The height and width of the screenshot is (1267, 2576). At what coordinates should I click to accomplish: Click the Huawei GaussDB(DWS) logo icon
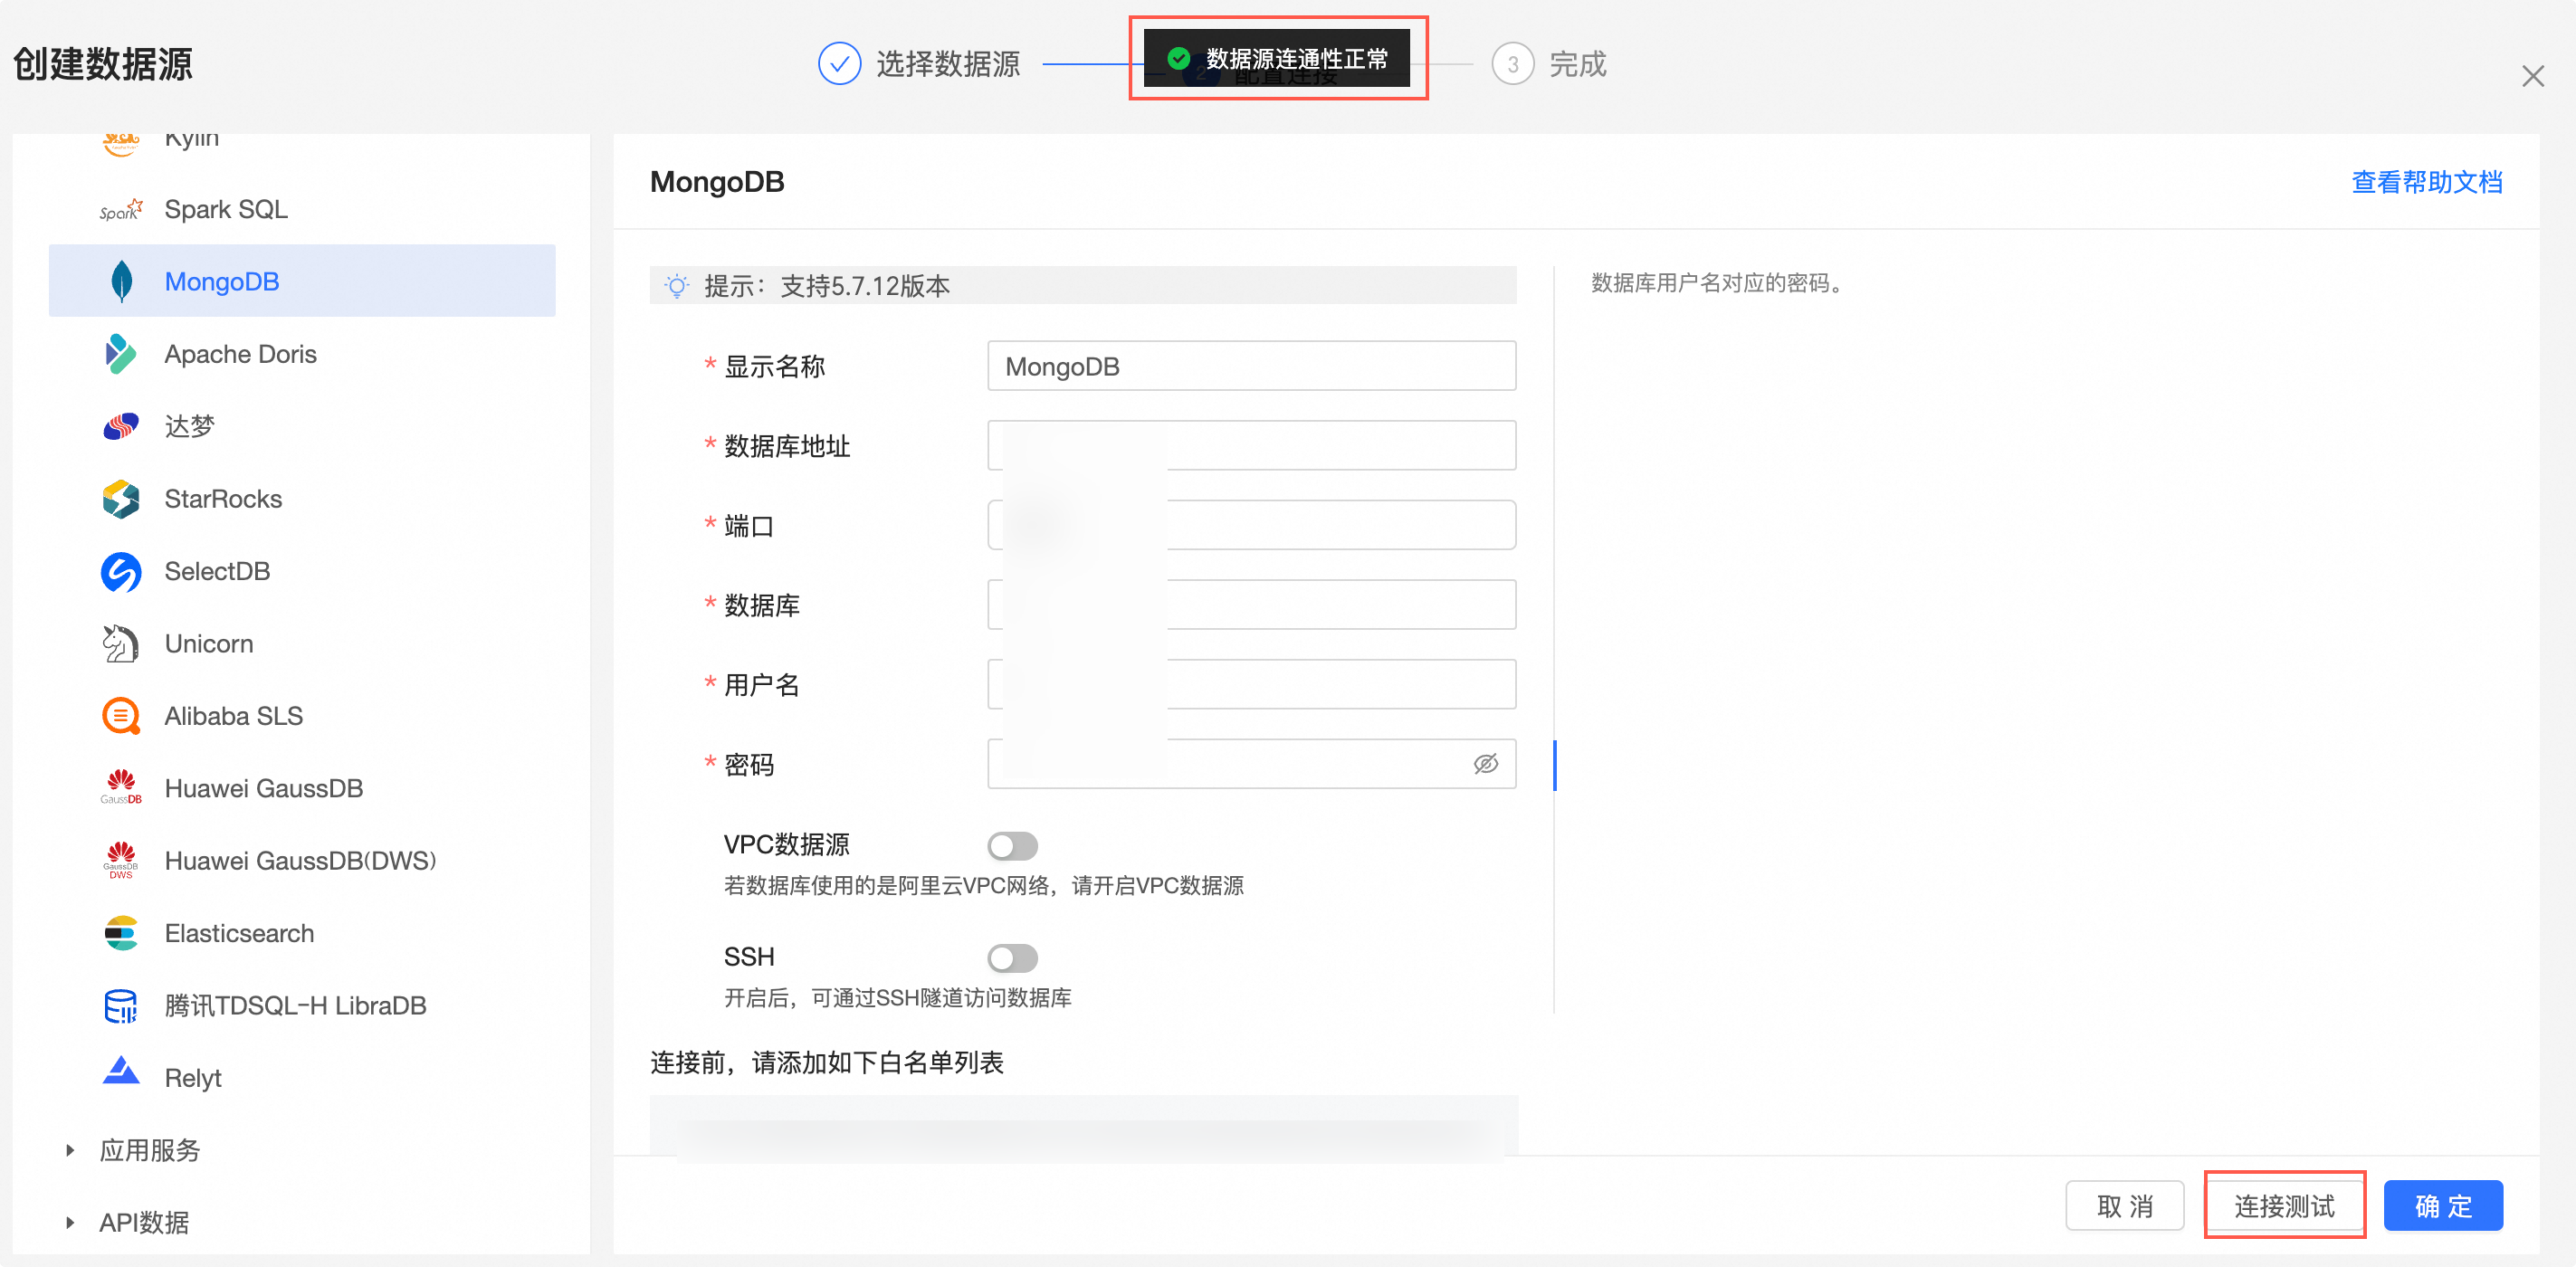pyautogui.click(x=121, y=861)
